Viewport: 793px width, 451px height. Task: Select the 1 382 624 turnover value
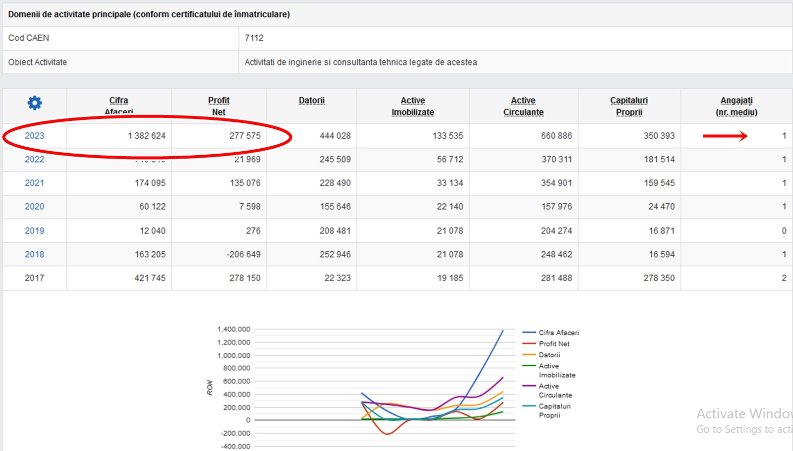[x=147, y=136]
